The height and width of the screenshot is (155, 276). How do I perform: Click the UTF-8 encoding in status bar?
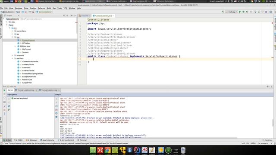click(x=253, y=143)
